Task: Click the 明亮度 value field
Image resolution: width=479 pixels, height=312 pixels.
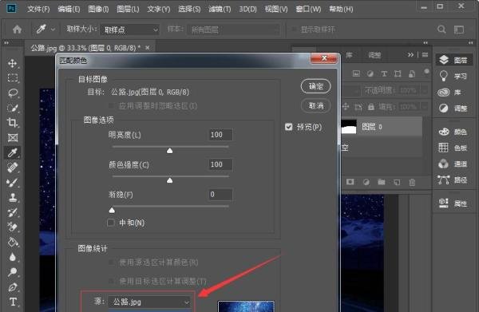Action: (x=220, y=135)
